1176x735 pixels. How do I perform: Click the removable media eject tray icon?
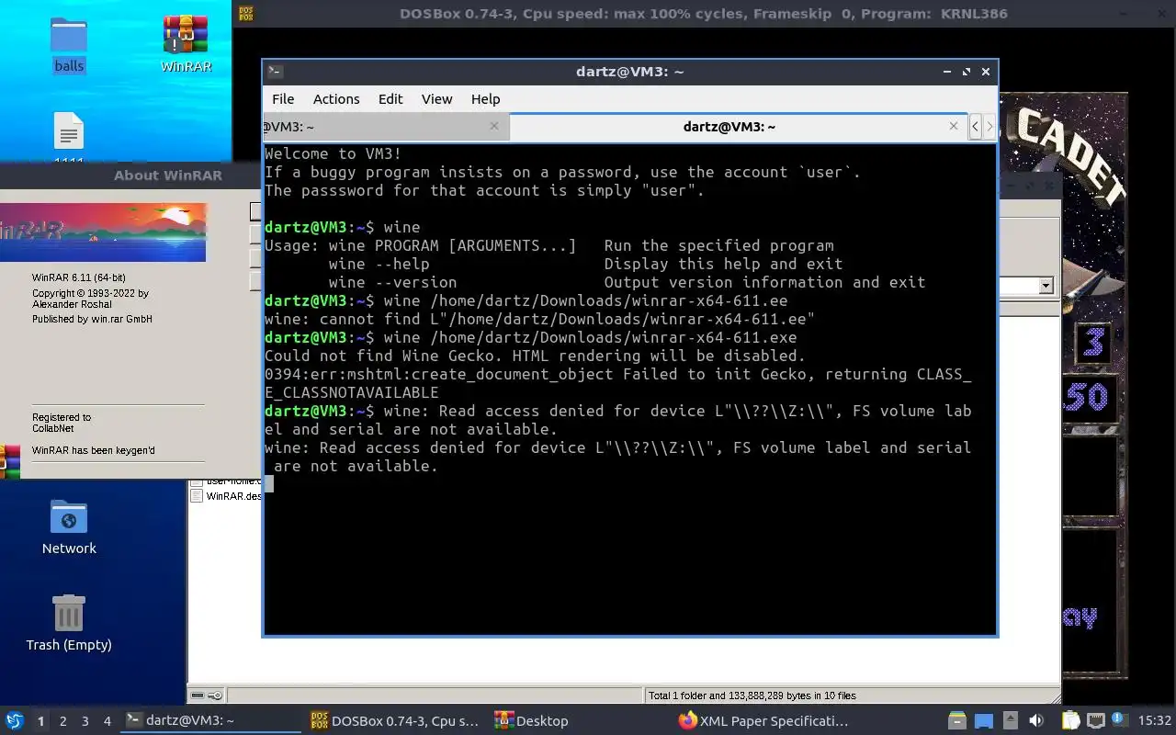pos(1011,721)
